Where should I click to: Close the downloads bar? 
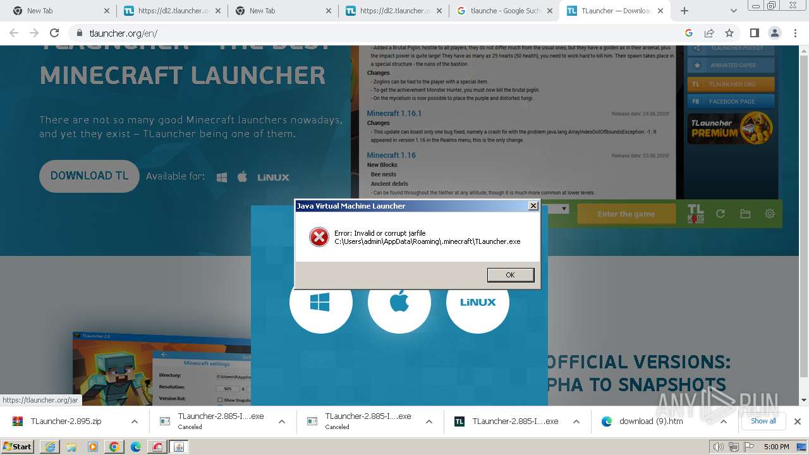(x=798, y=422)
